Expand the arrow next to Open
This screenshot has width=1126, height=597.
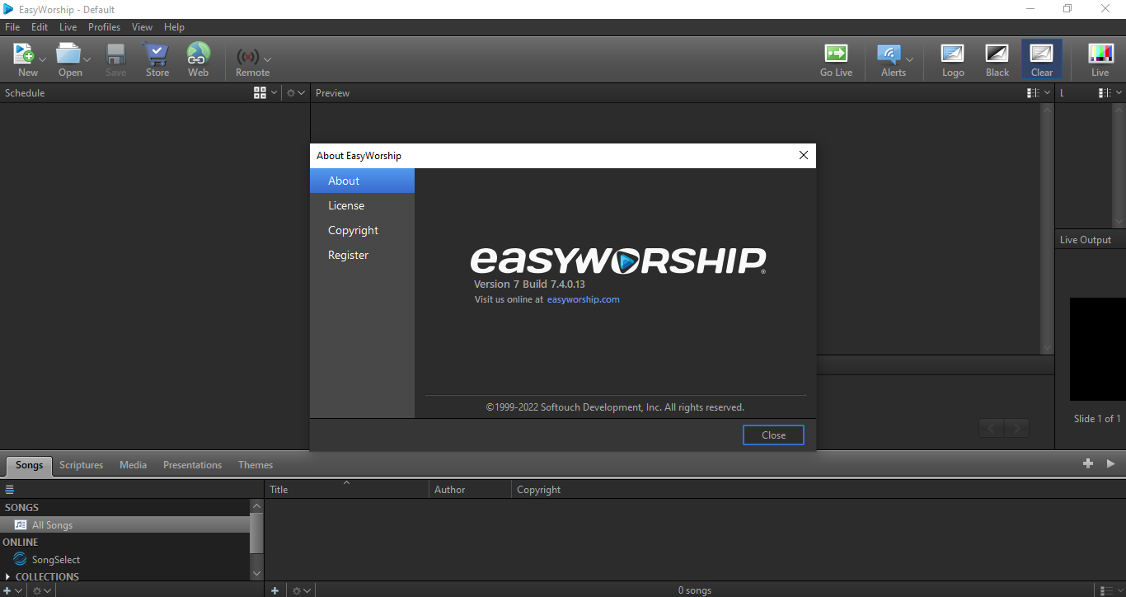(x=87, y=59)
